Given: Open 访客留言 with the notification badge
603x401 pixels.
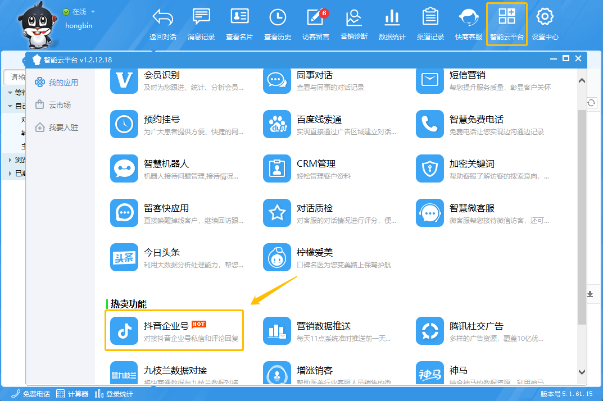Looking at the screenshot, I should [x=315, y=24].
